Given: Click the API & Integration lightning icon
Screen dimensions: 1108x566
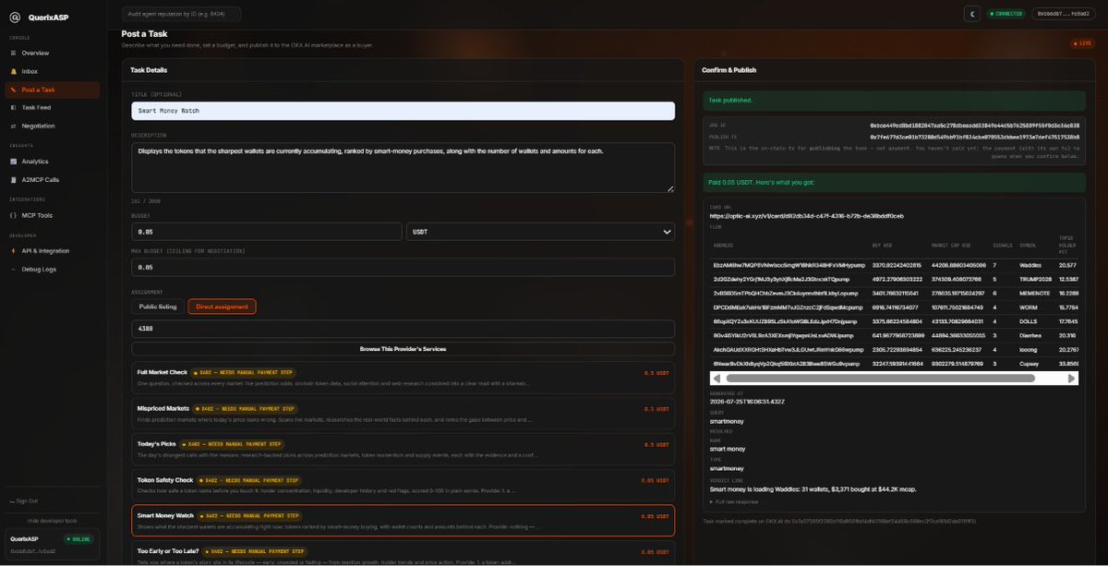Looking at the screenshot, I should (13, 250).
